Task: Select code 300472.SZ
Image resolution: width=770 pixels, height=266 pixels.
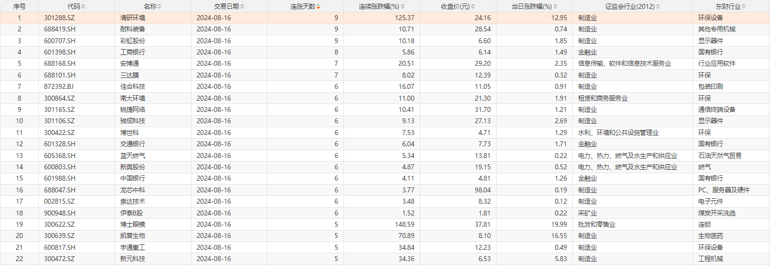Action: tap(59, 259)
